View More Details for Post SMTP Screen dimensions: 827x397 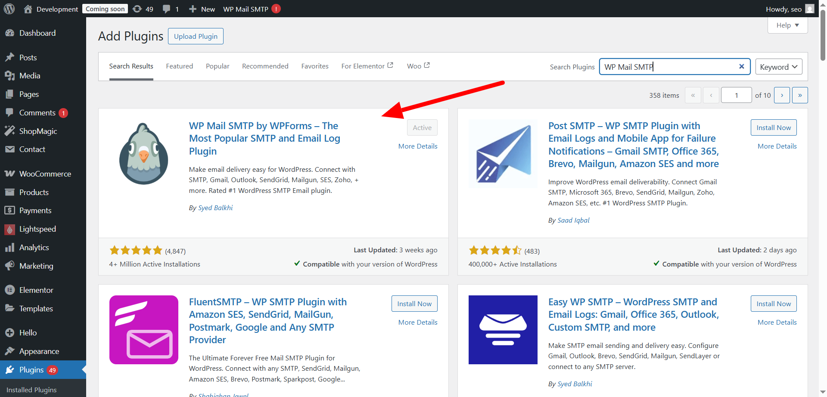(777, 146)
